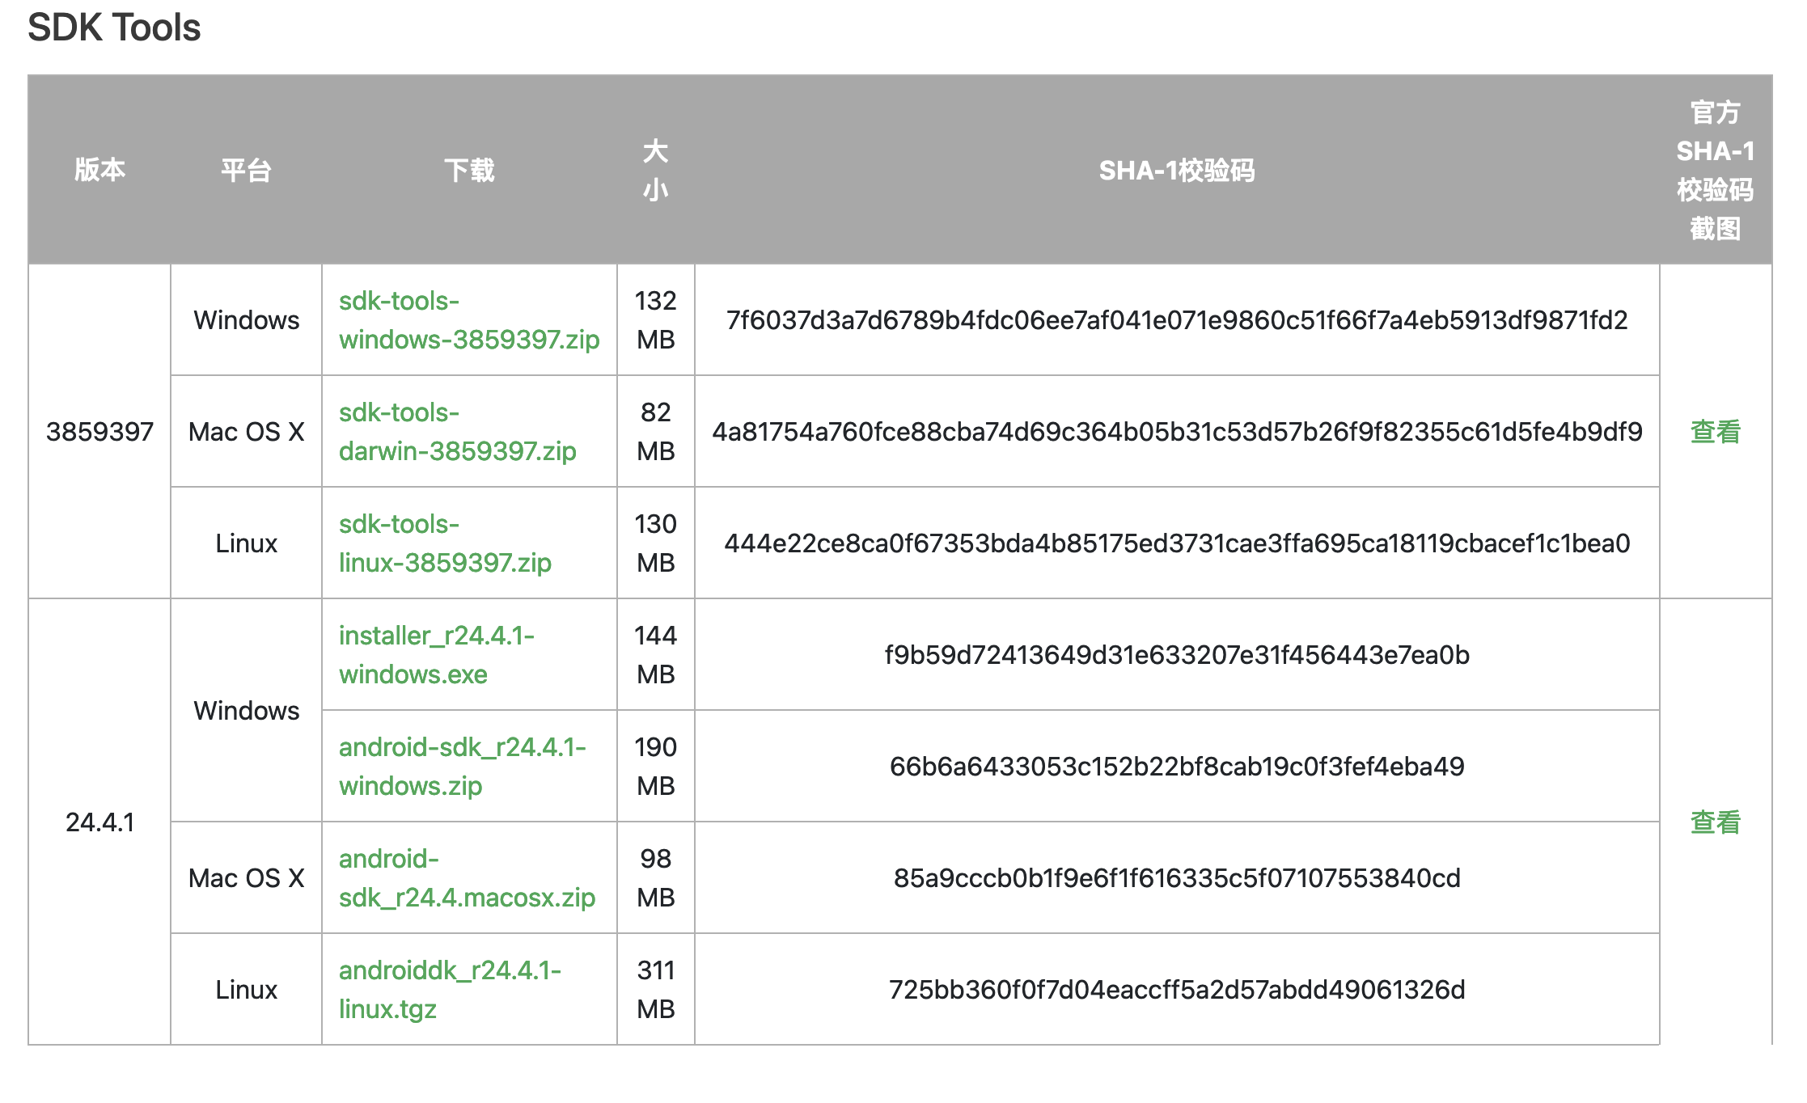1807x1103 pixels.
Task: Open the sdk-tools-windows-3859397.zip download link
Action: pos(469,320)
